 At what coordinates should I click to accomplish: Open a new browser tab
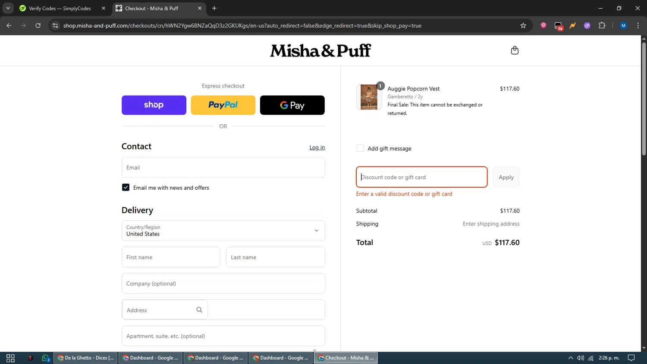point(214,8)
